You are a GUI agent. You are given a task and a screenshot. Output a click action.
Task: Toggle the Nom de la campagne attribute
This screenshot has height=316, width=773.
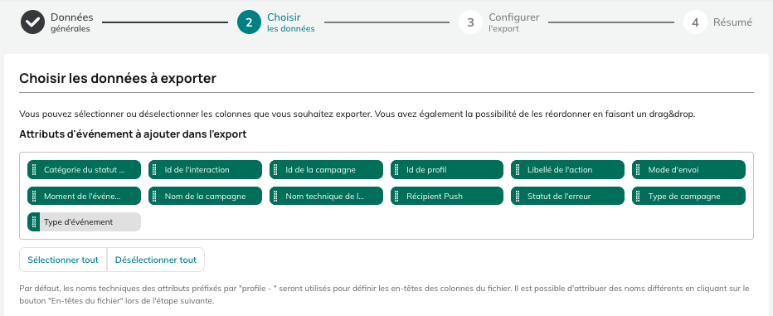pos(205,196)
